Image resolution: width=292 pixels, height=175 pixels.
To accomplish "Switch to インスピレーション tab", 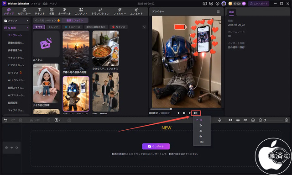I will [47, 21].
